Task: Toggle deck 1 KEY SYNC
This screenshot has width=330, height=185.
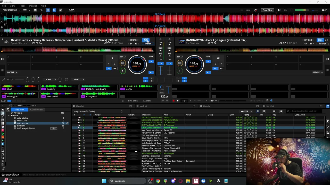Action: point(133,40)
